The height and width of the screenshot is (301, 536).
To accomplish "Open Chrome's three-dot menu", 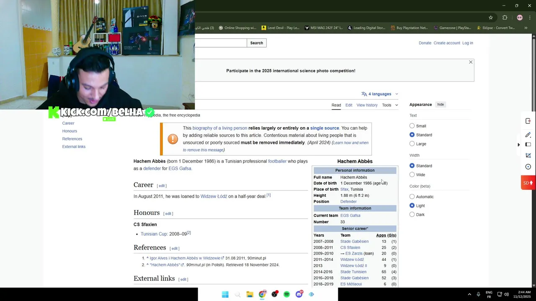I will (530, 18).
